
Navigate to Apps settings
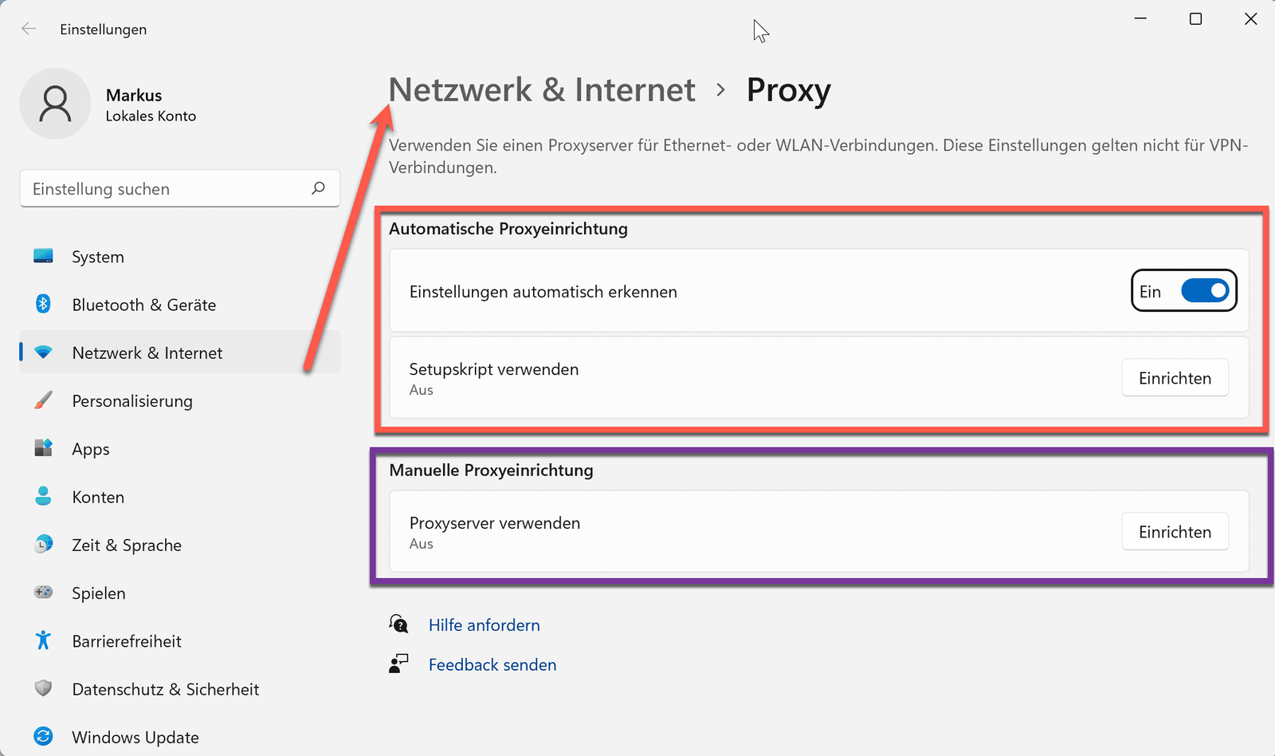[90, 448]
